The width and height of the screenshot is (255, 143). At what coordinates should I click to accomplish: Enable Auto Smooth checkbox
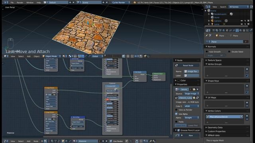pos(207,52)
